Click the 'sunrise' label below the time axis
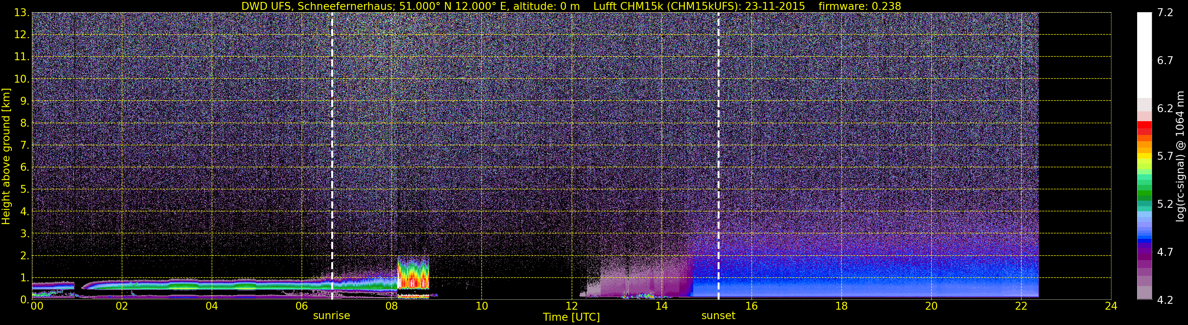Viewport: 1188px width, 325px height. (332, 316)
